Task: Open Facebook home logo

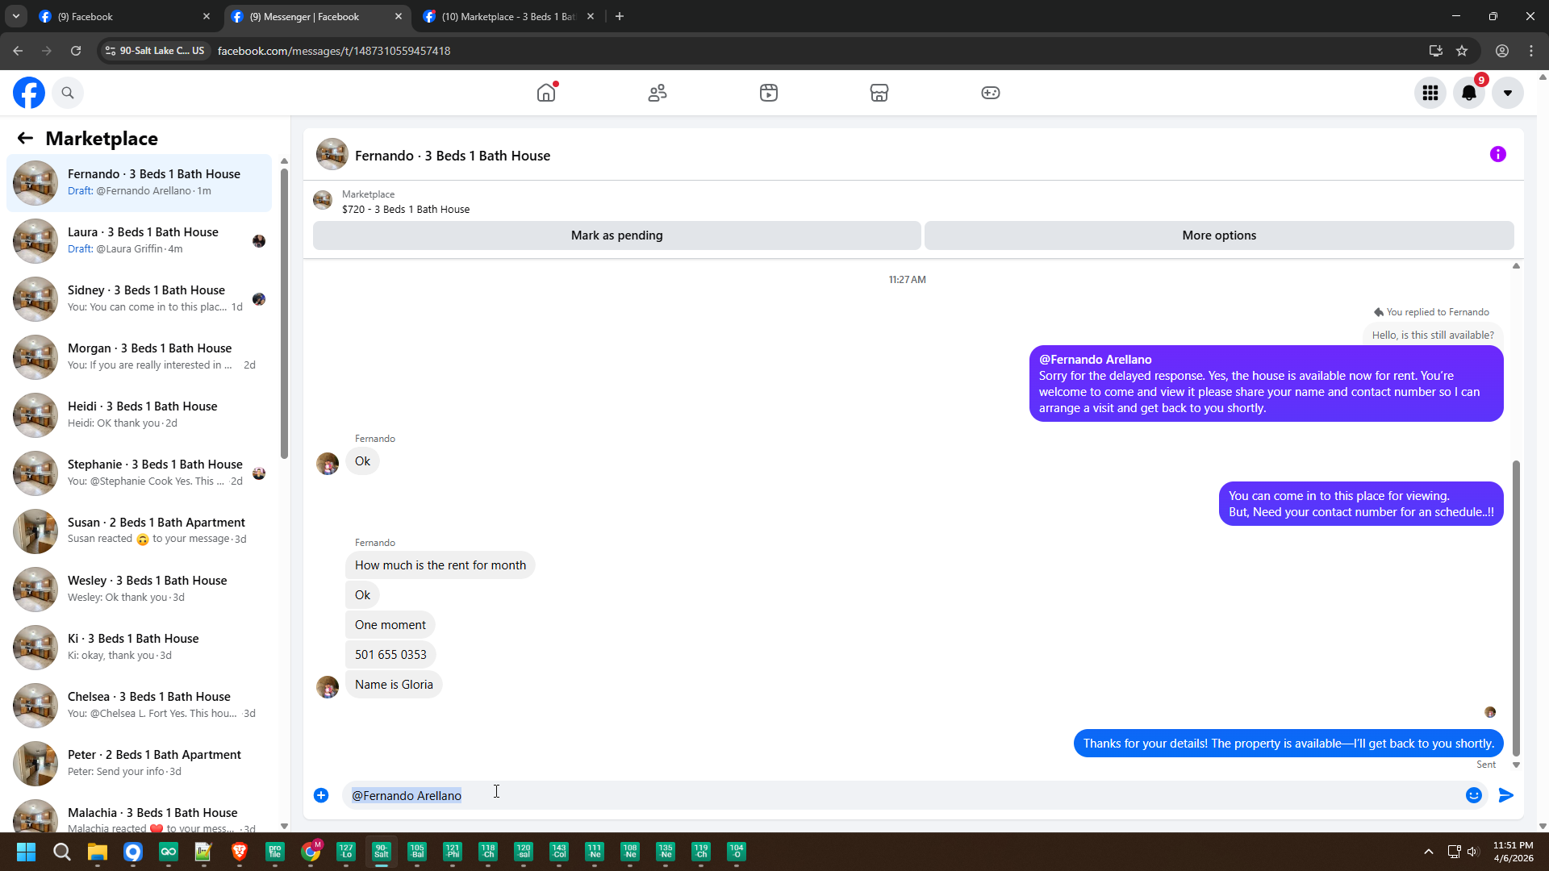Action: [29, 93]
